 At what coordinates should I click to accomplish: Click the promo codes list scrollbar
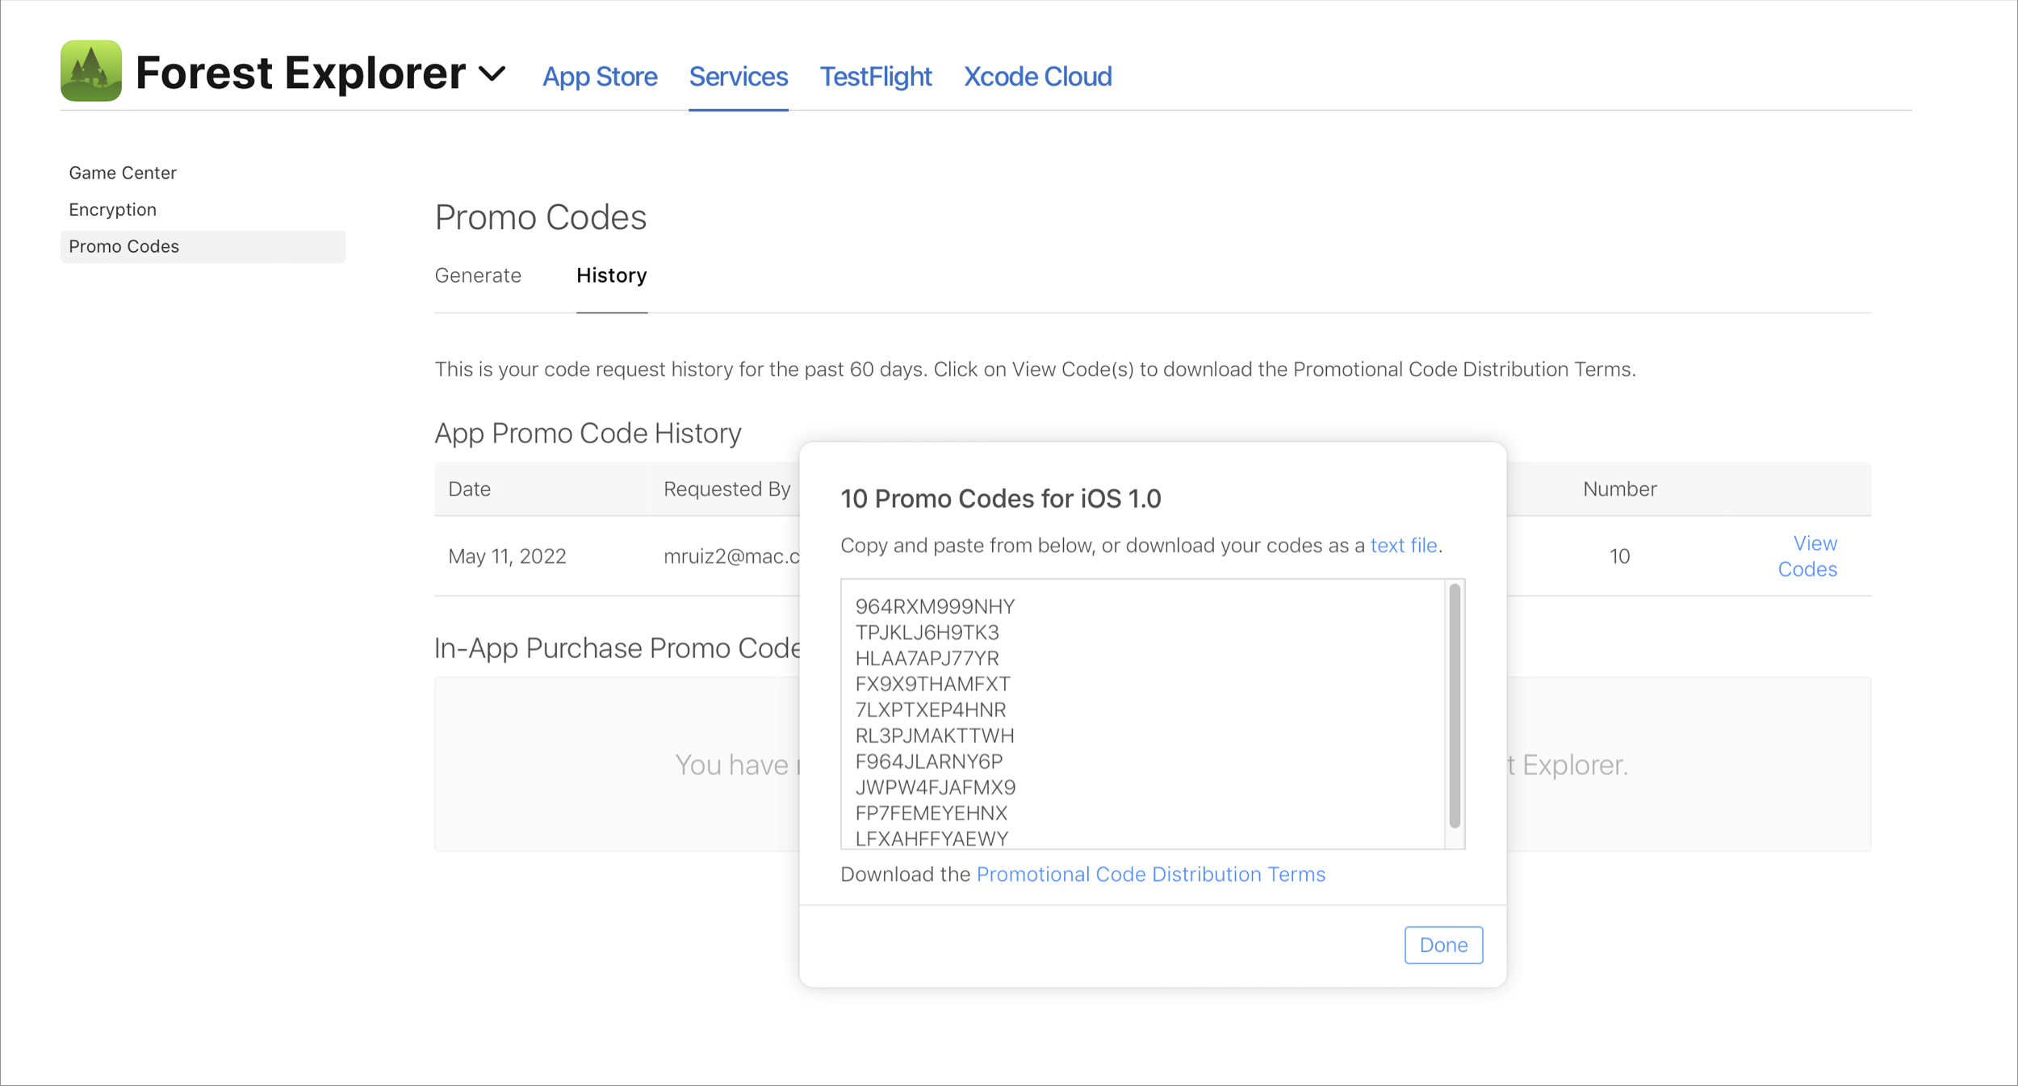coord(1455,706)
